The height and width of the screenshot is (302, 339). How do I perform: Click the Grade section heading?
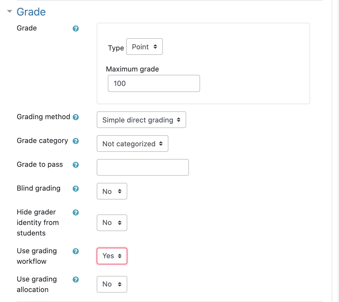point(31,12)
